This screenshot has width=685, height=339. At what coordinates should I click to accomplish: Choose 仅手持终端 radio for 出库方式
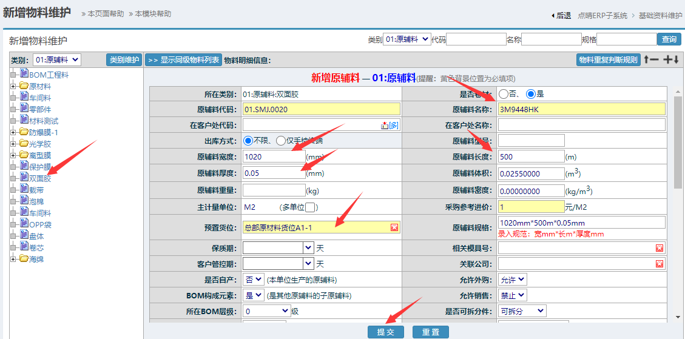pos(280,141)
